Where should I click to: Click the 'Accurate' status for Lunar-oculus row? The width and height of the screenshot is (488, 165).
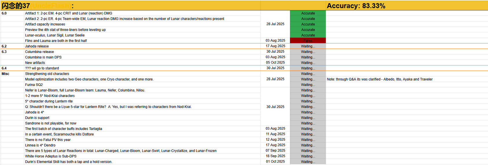click(x=308, y=35)
